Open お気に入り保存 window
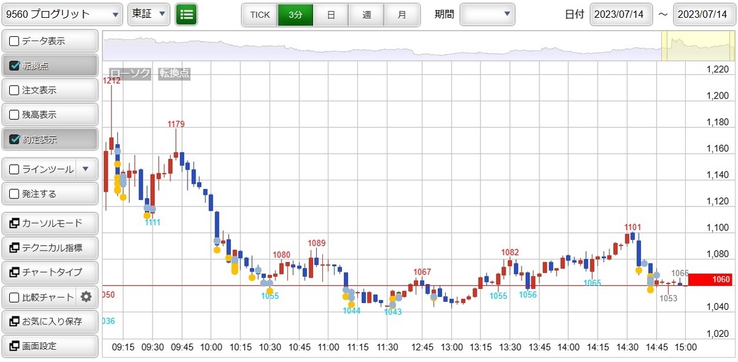738x362 pixels. (x=50, y=321)
